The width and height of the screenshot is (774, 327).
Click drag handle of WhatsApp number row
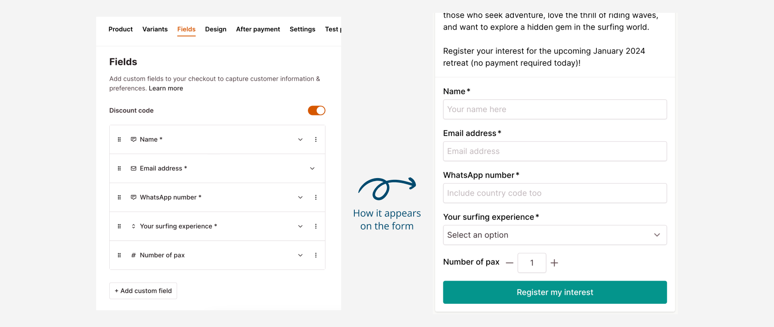(x=119, y=197)
